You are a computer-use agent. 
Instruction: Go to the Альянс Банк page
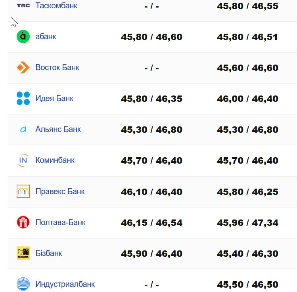tap(58, 129)
